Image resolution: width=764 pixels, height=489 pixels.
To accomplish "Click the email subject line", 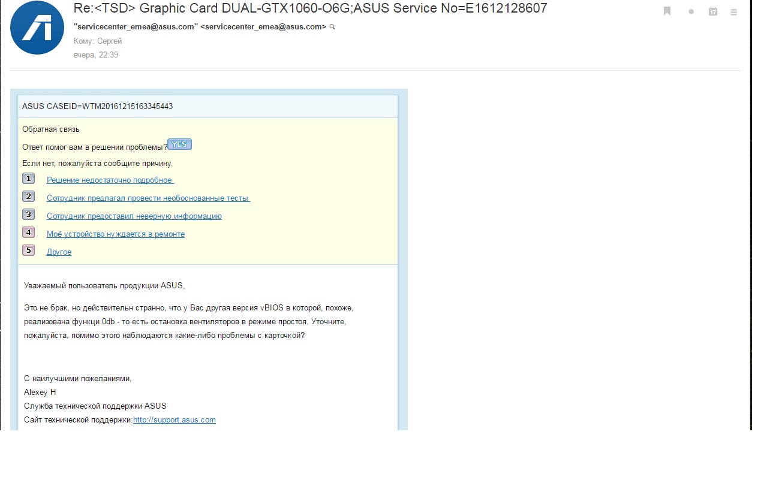I will [x=310, y=9].
